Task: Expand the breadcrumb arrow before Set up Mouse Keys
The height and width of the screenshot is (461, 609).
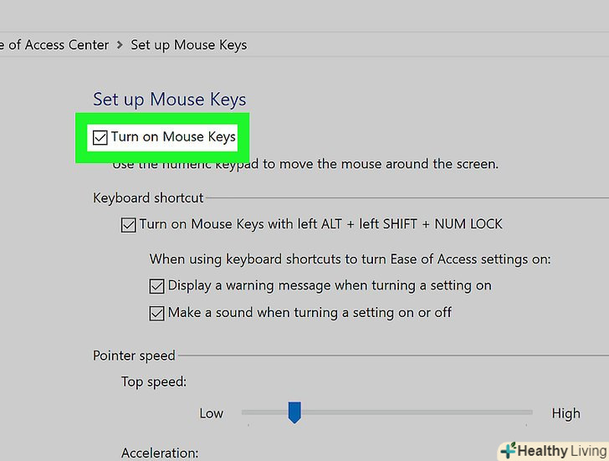Action: click(120, 45)
